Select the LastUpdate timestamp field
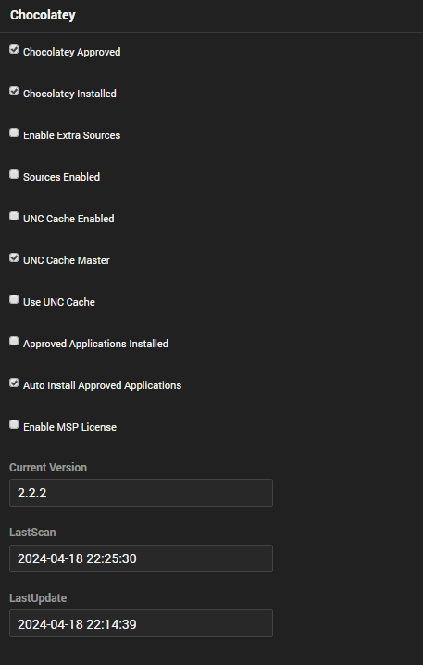 click(x=141, y=623)
